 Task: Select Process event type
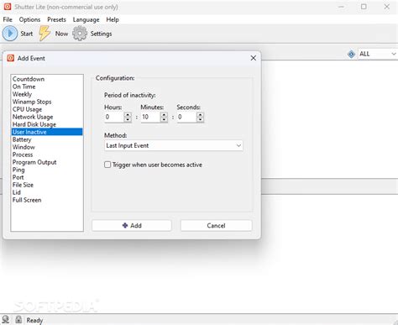47,155
